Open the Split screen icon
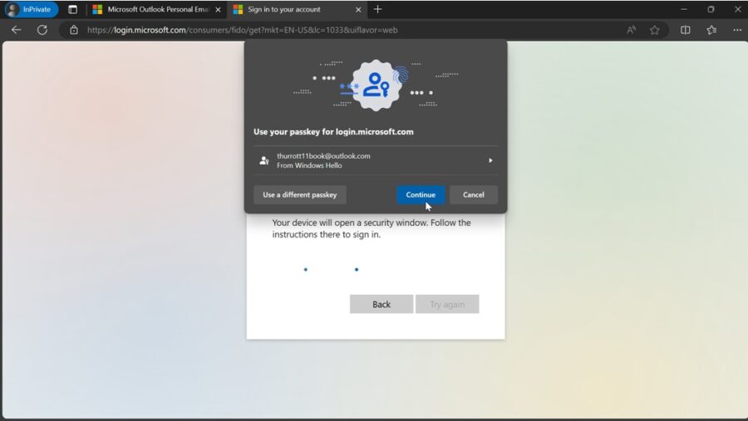 click(x=685, y=30)
